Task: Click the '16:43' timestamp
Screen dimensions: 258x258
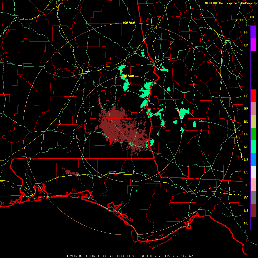Action: (x=187, y=256)
